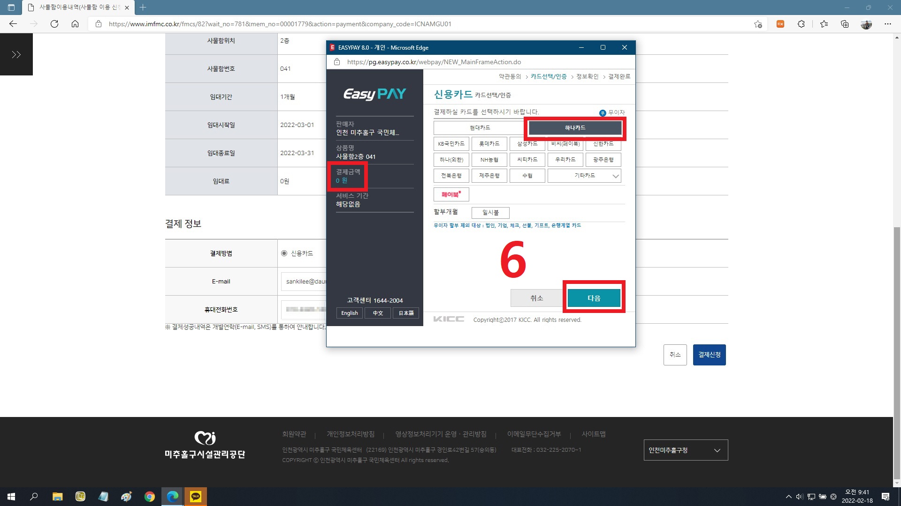Viewport: 901px width, 506px height.
Task: Switch to the 日本語 language tab
Action: click(406, 313)
